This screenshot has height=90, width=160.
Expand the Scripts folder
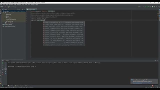(5, 18)
